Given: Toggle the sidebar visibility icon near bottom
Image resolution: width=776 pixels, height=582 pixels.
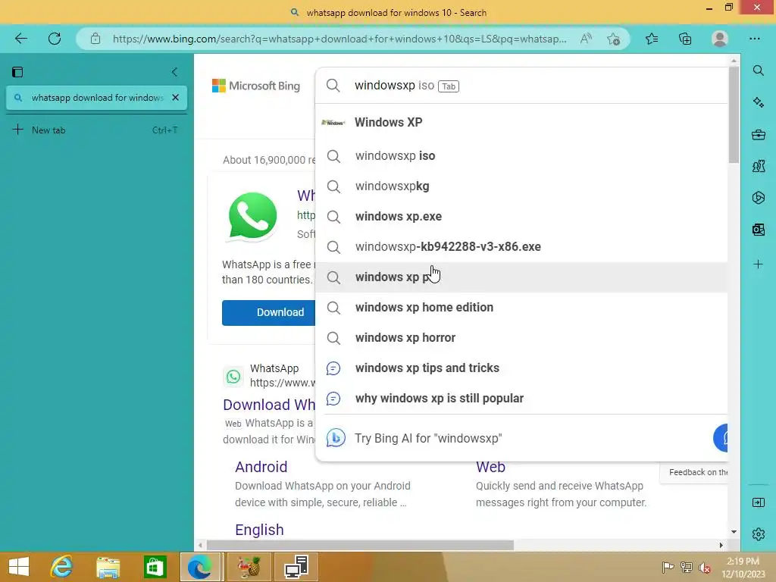Looking at the screenshot, I should click(758, 503).
